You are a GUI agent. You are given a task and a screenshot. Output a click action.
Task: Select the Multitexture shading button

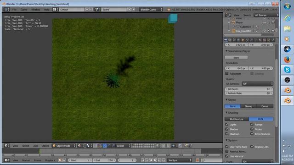(237, 119)
